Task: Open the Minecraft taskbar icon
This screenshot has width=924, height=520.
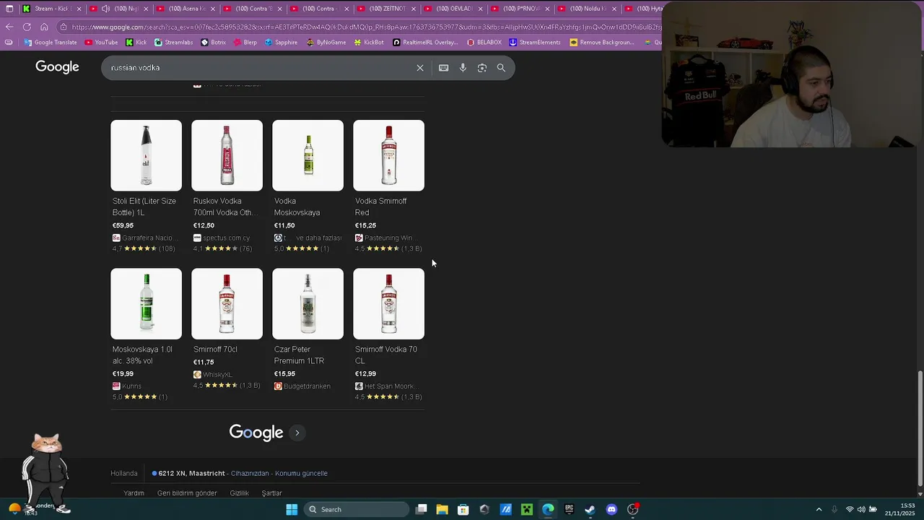Action: pyautogui.click(x=527, y=509)
